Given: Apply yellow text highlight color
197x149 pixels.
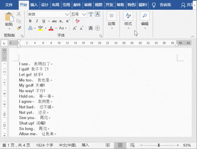Looking at the screenshot, I should tap(40, 28).
